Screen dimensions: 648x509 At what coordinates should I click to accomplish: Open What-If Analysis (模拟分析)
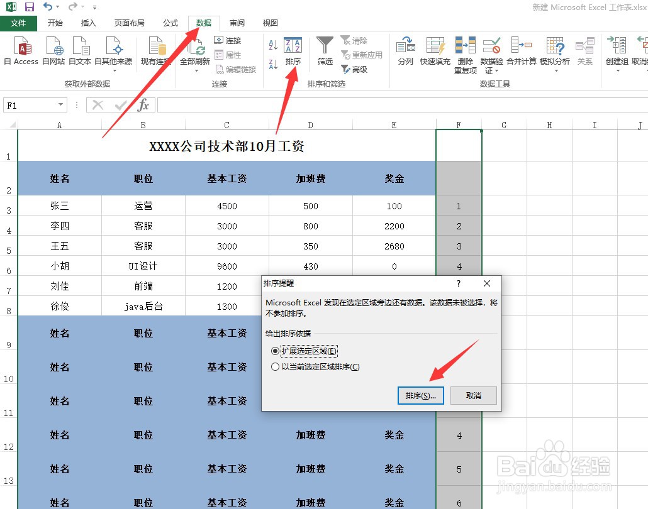click(555, 53)
